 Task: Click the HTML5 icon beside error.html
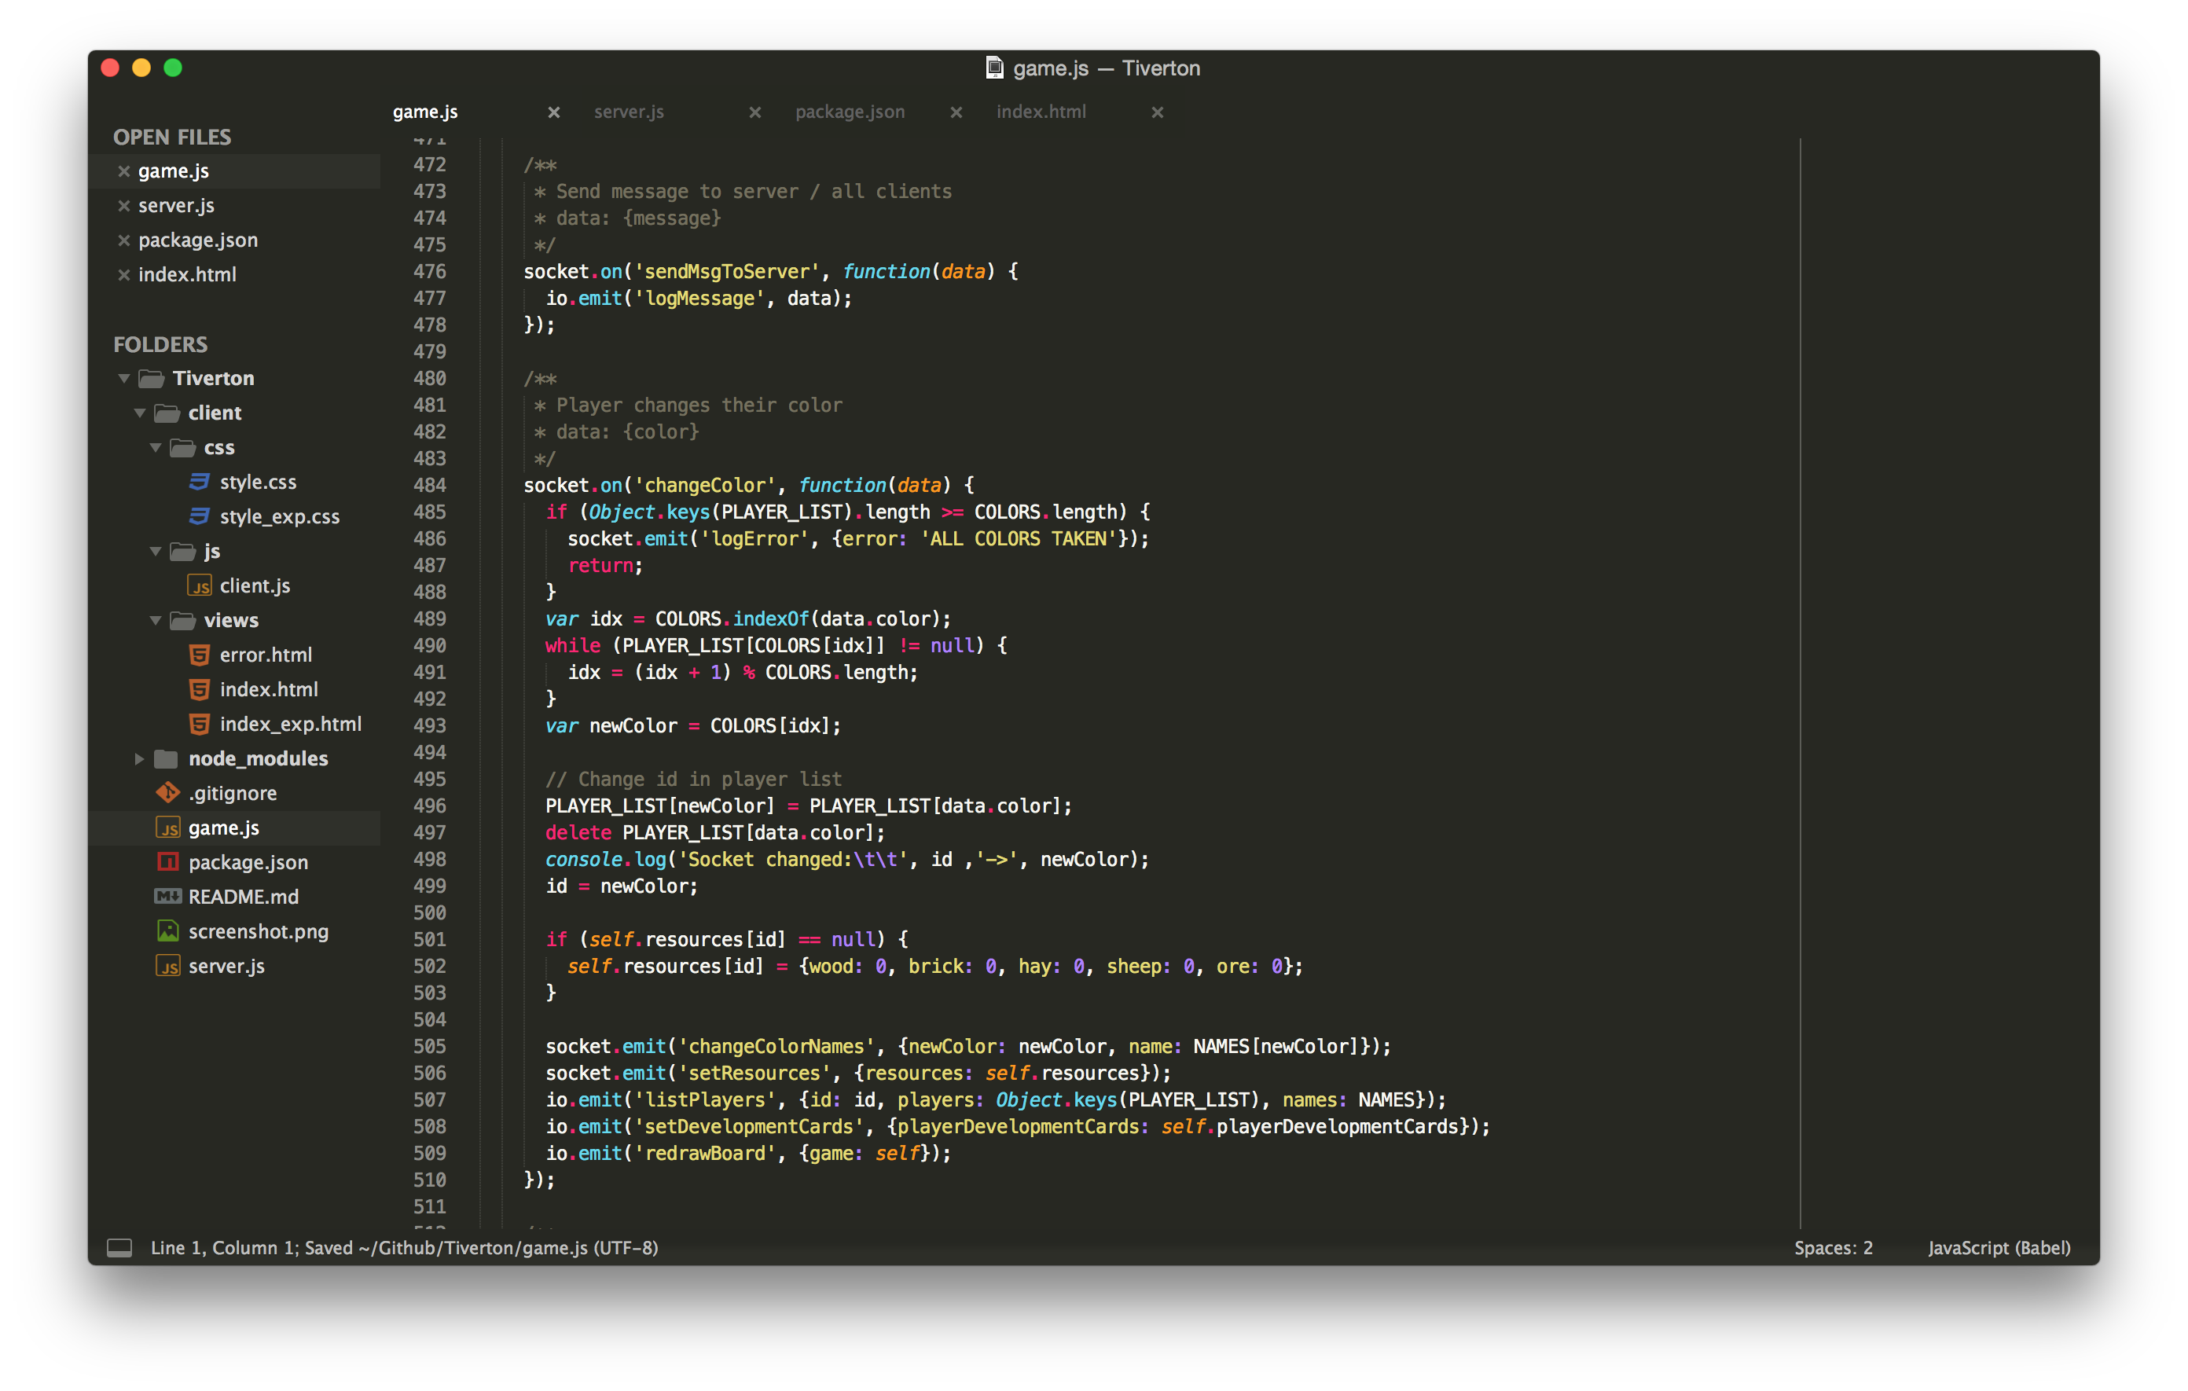(199, 655)
